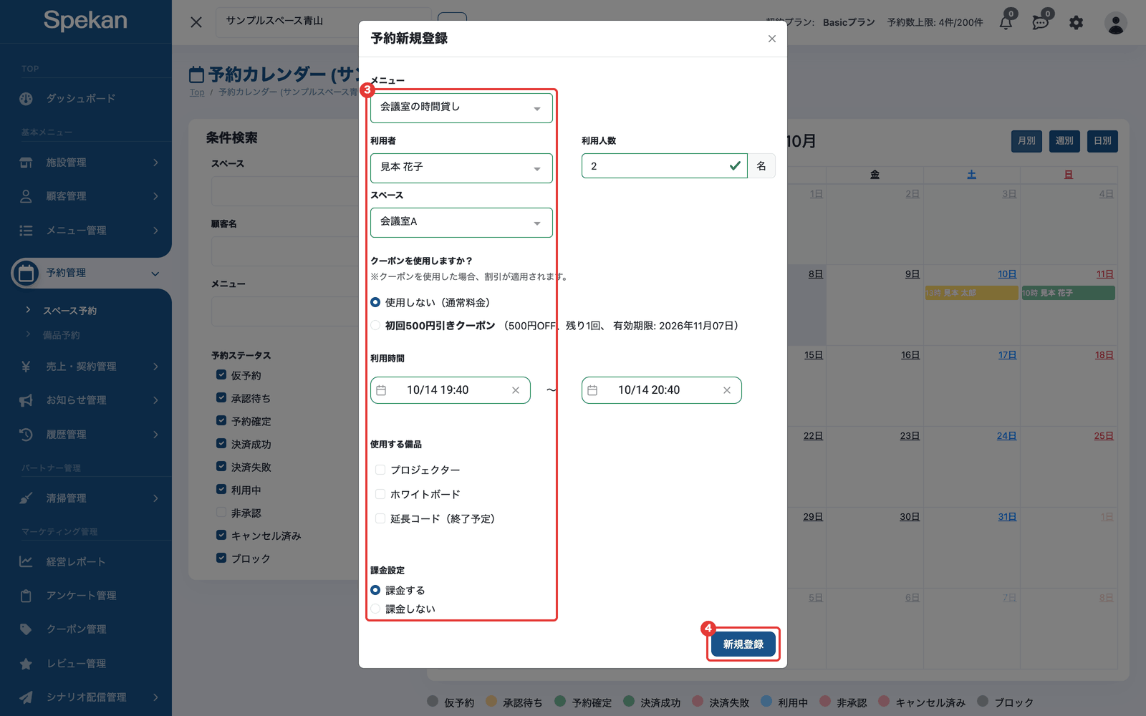Click the ダッシュボード palette icon
The image size is (1146, 716).
click(26, 99)
